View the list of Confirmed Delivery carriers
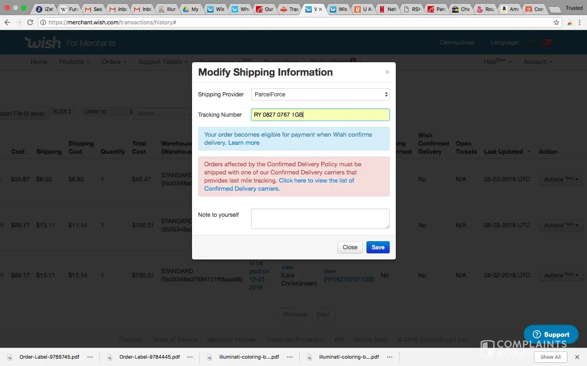587x366 pixels. [316, 181]
